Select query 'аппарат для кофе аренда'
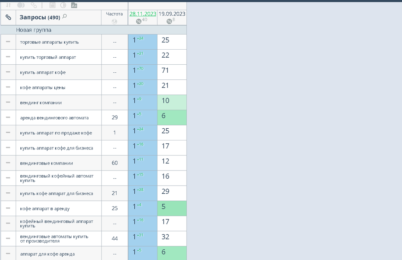402x260 pixels. (x=47, y=254)
